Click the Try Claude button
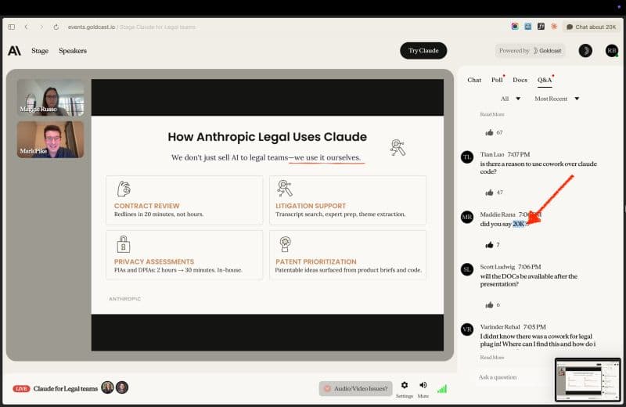Viewport: 626px width, 407px height. (423, 51)
